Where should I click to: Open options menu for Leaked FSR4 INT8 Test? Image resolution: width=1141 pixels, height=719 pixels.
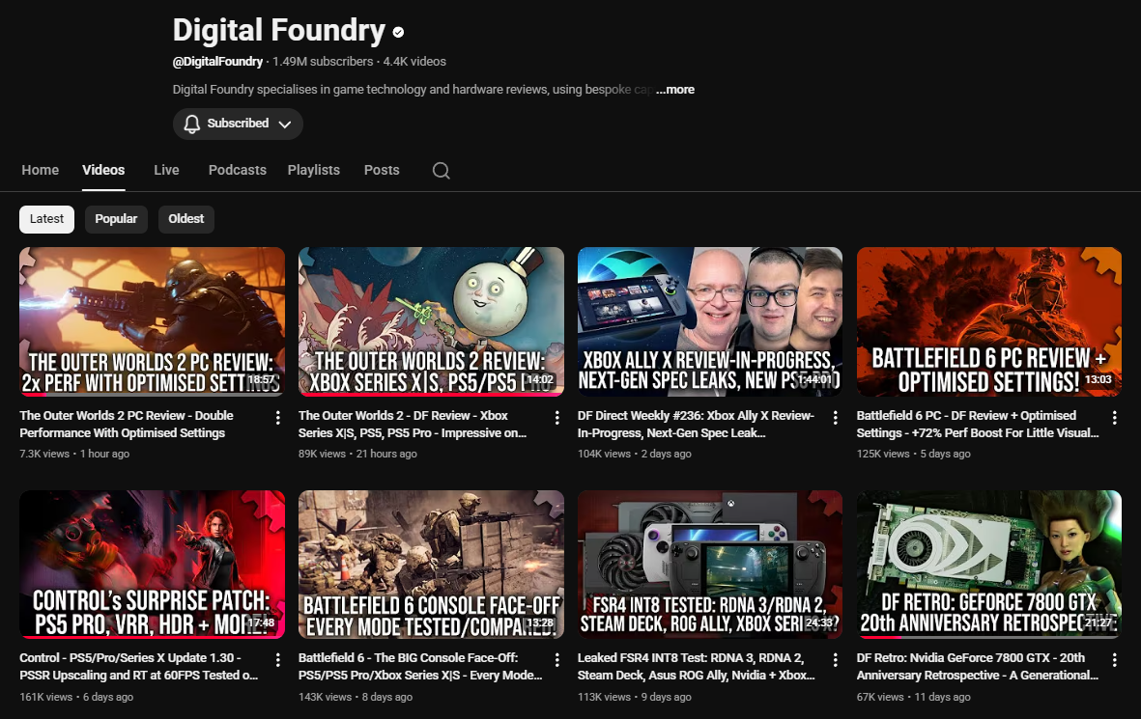(836, 659)
